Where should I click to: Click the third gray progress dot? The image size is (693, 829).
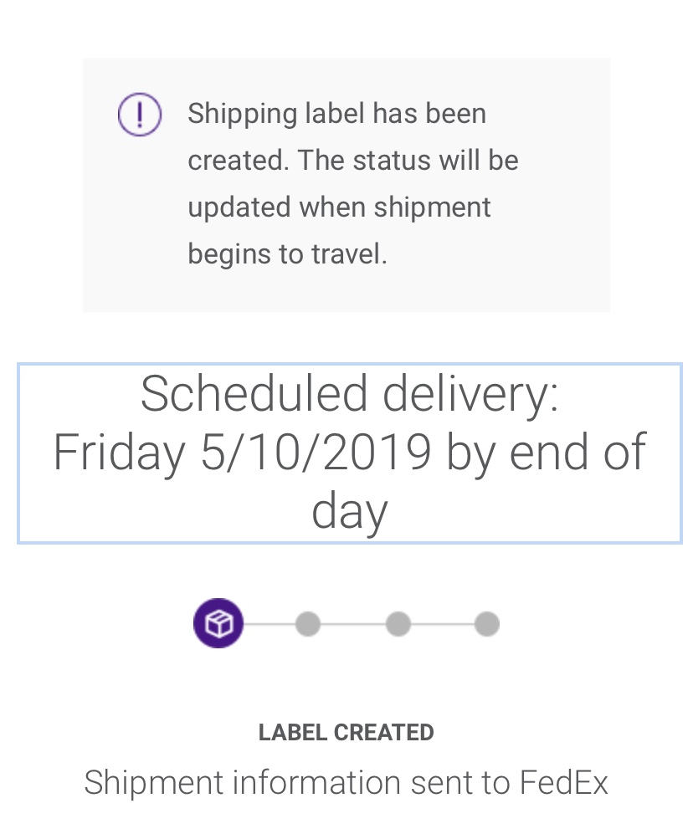(398, 624)
